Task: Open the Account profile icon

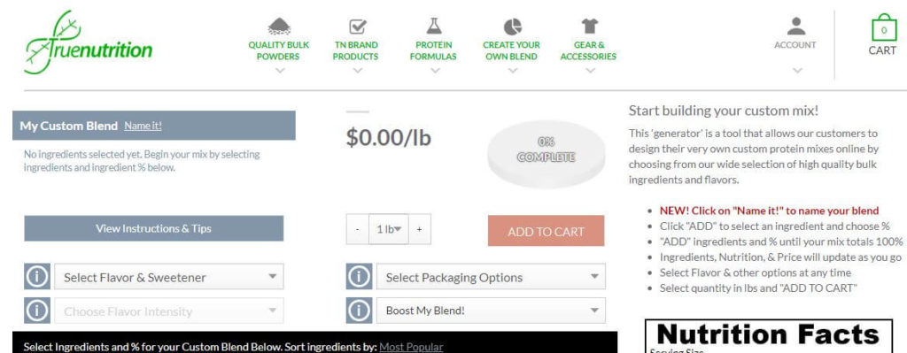Action: pyautogui.click(x=796, y=26)
